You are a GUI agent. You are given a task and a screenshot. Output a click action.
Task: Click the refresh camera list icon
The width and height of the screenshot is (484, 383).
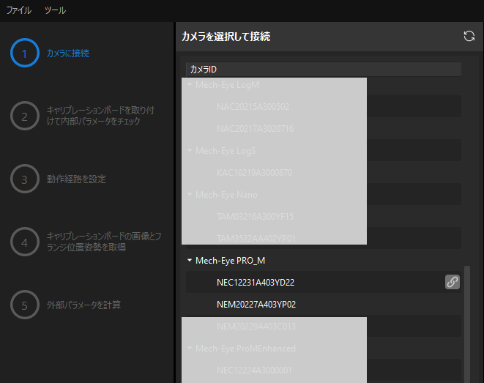469,36
